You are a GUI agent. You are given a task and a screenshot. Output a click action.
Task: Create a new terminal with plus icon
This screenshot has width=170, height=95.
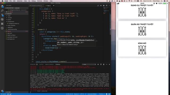pyautogui.click(x=98, y=64)
